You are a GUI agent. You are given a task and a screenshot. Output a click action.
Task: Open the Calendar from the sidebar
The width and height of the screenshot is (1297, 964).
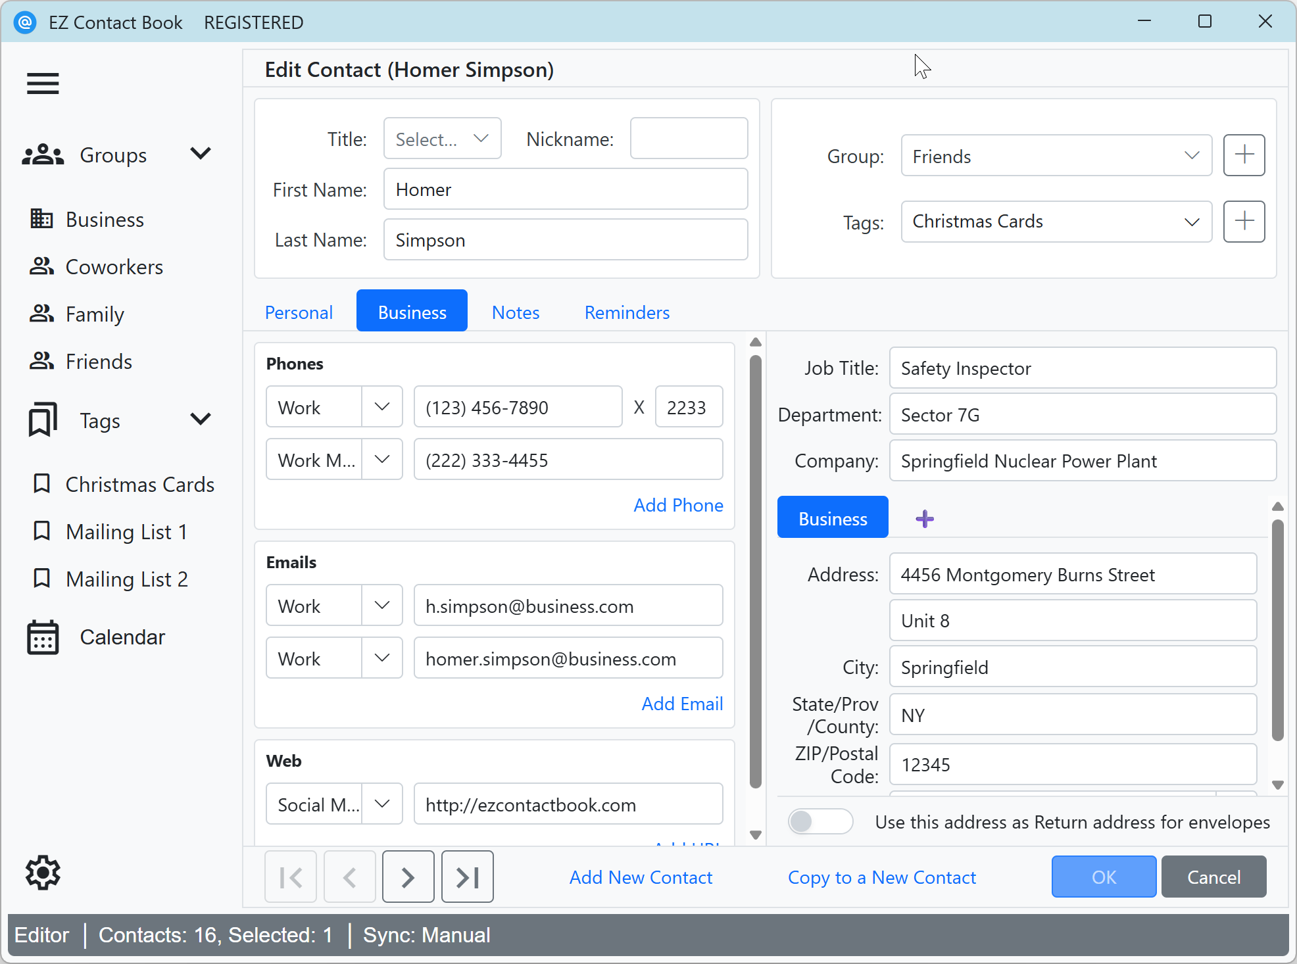[x=122, y=637]
